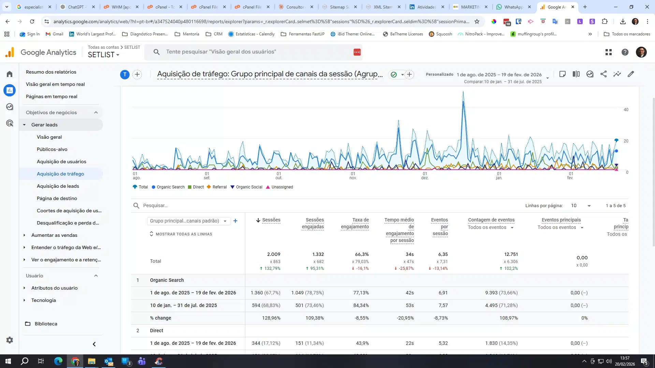Image resolution: width=655 pixels, height=368 pixels.
Task: Open Página de destino report
Action: click(x=57, y=198)
